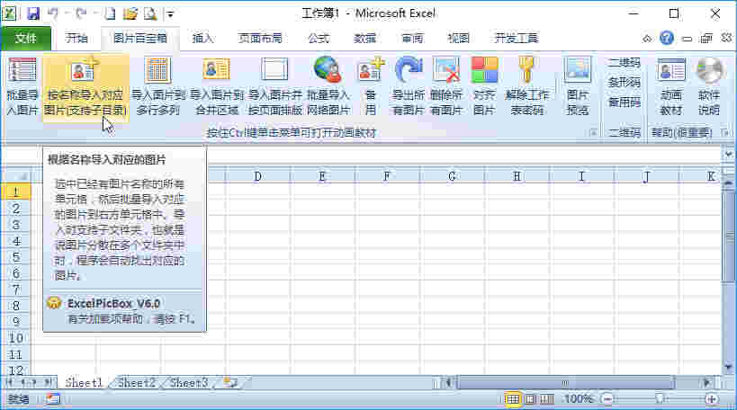This screenshot has height=410, width=737.
Task: Open Customize Quick Access Toolbar dropdown
Action: pyautogui.click(x=170, y=14)
